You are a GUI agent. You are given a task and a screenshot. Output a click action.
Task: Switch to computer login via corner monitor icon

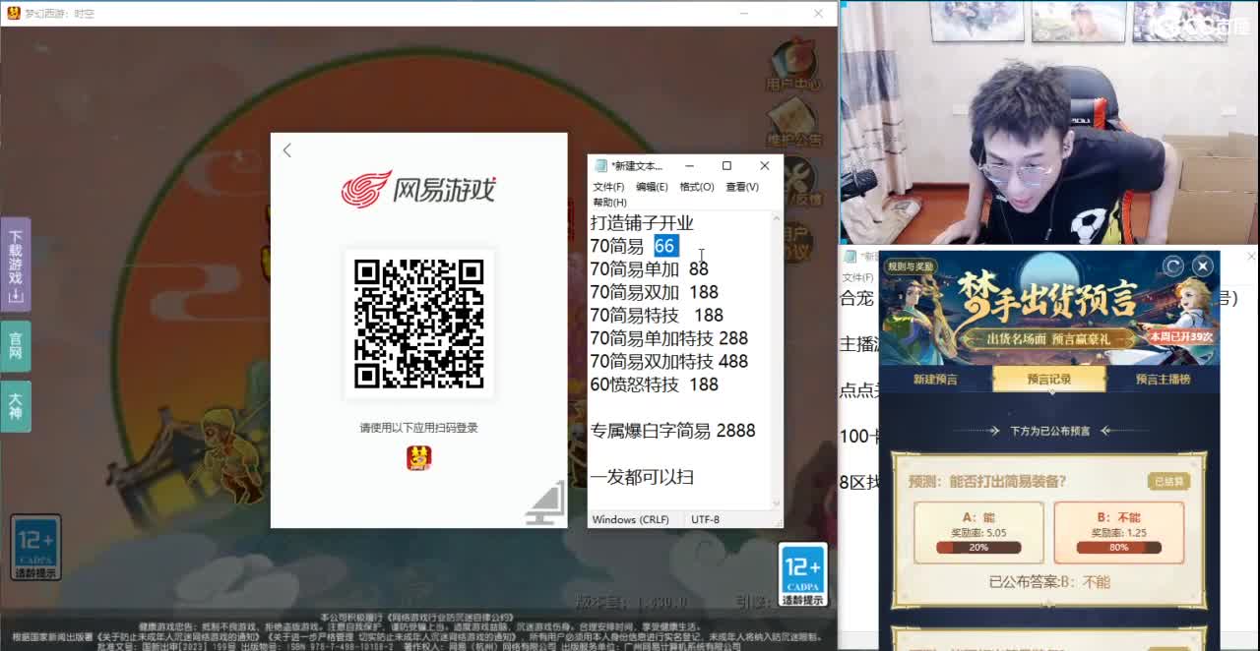[x=546, y=503]
